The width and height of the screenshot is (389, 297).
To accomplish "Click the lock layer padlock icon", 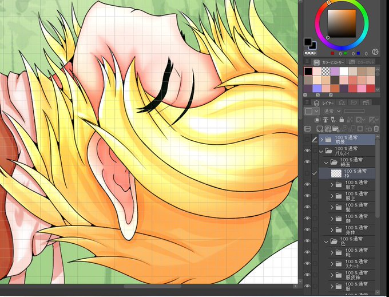I will (x=342, y=120).
